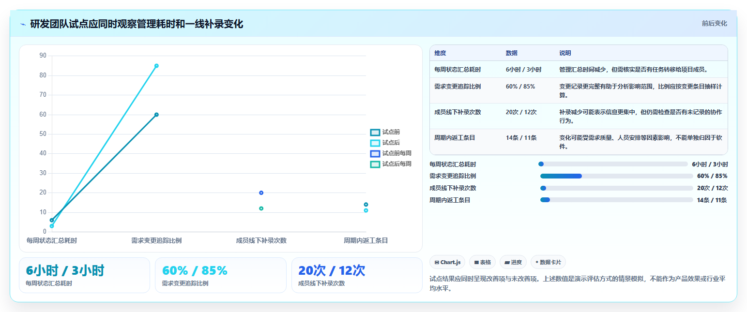
Task: Click the 需求变更追踪比例 progress bar
Action: (x=617, y=176)
